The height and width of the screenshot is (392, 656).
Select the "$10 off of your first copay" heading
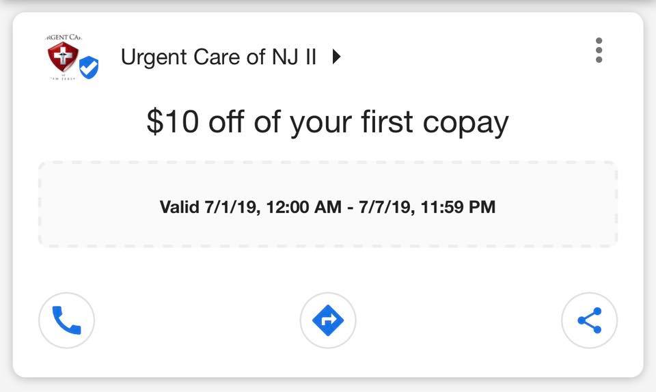pyautogui.click(x=327, y=122)
